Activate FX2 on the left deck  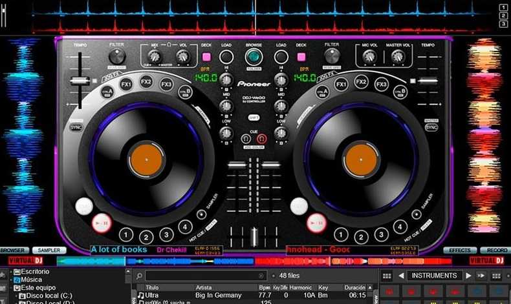click(146, 81)
